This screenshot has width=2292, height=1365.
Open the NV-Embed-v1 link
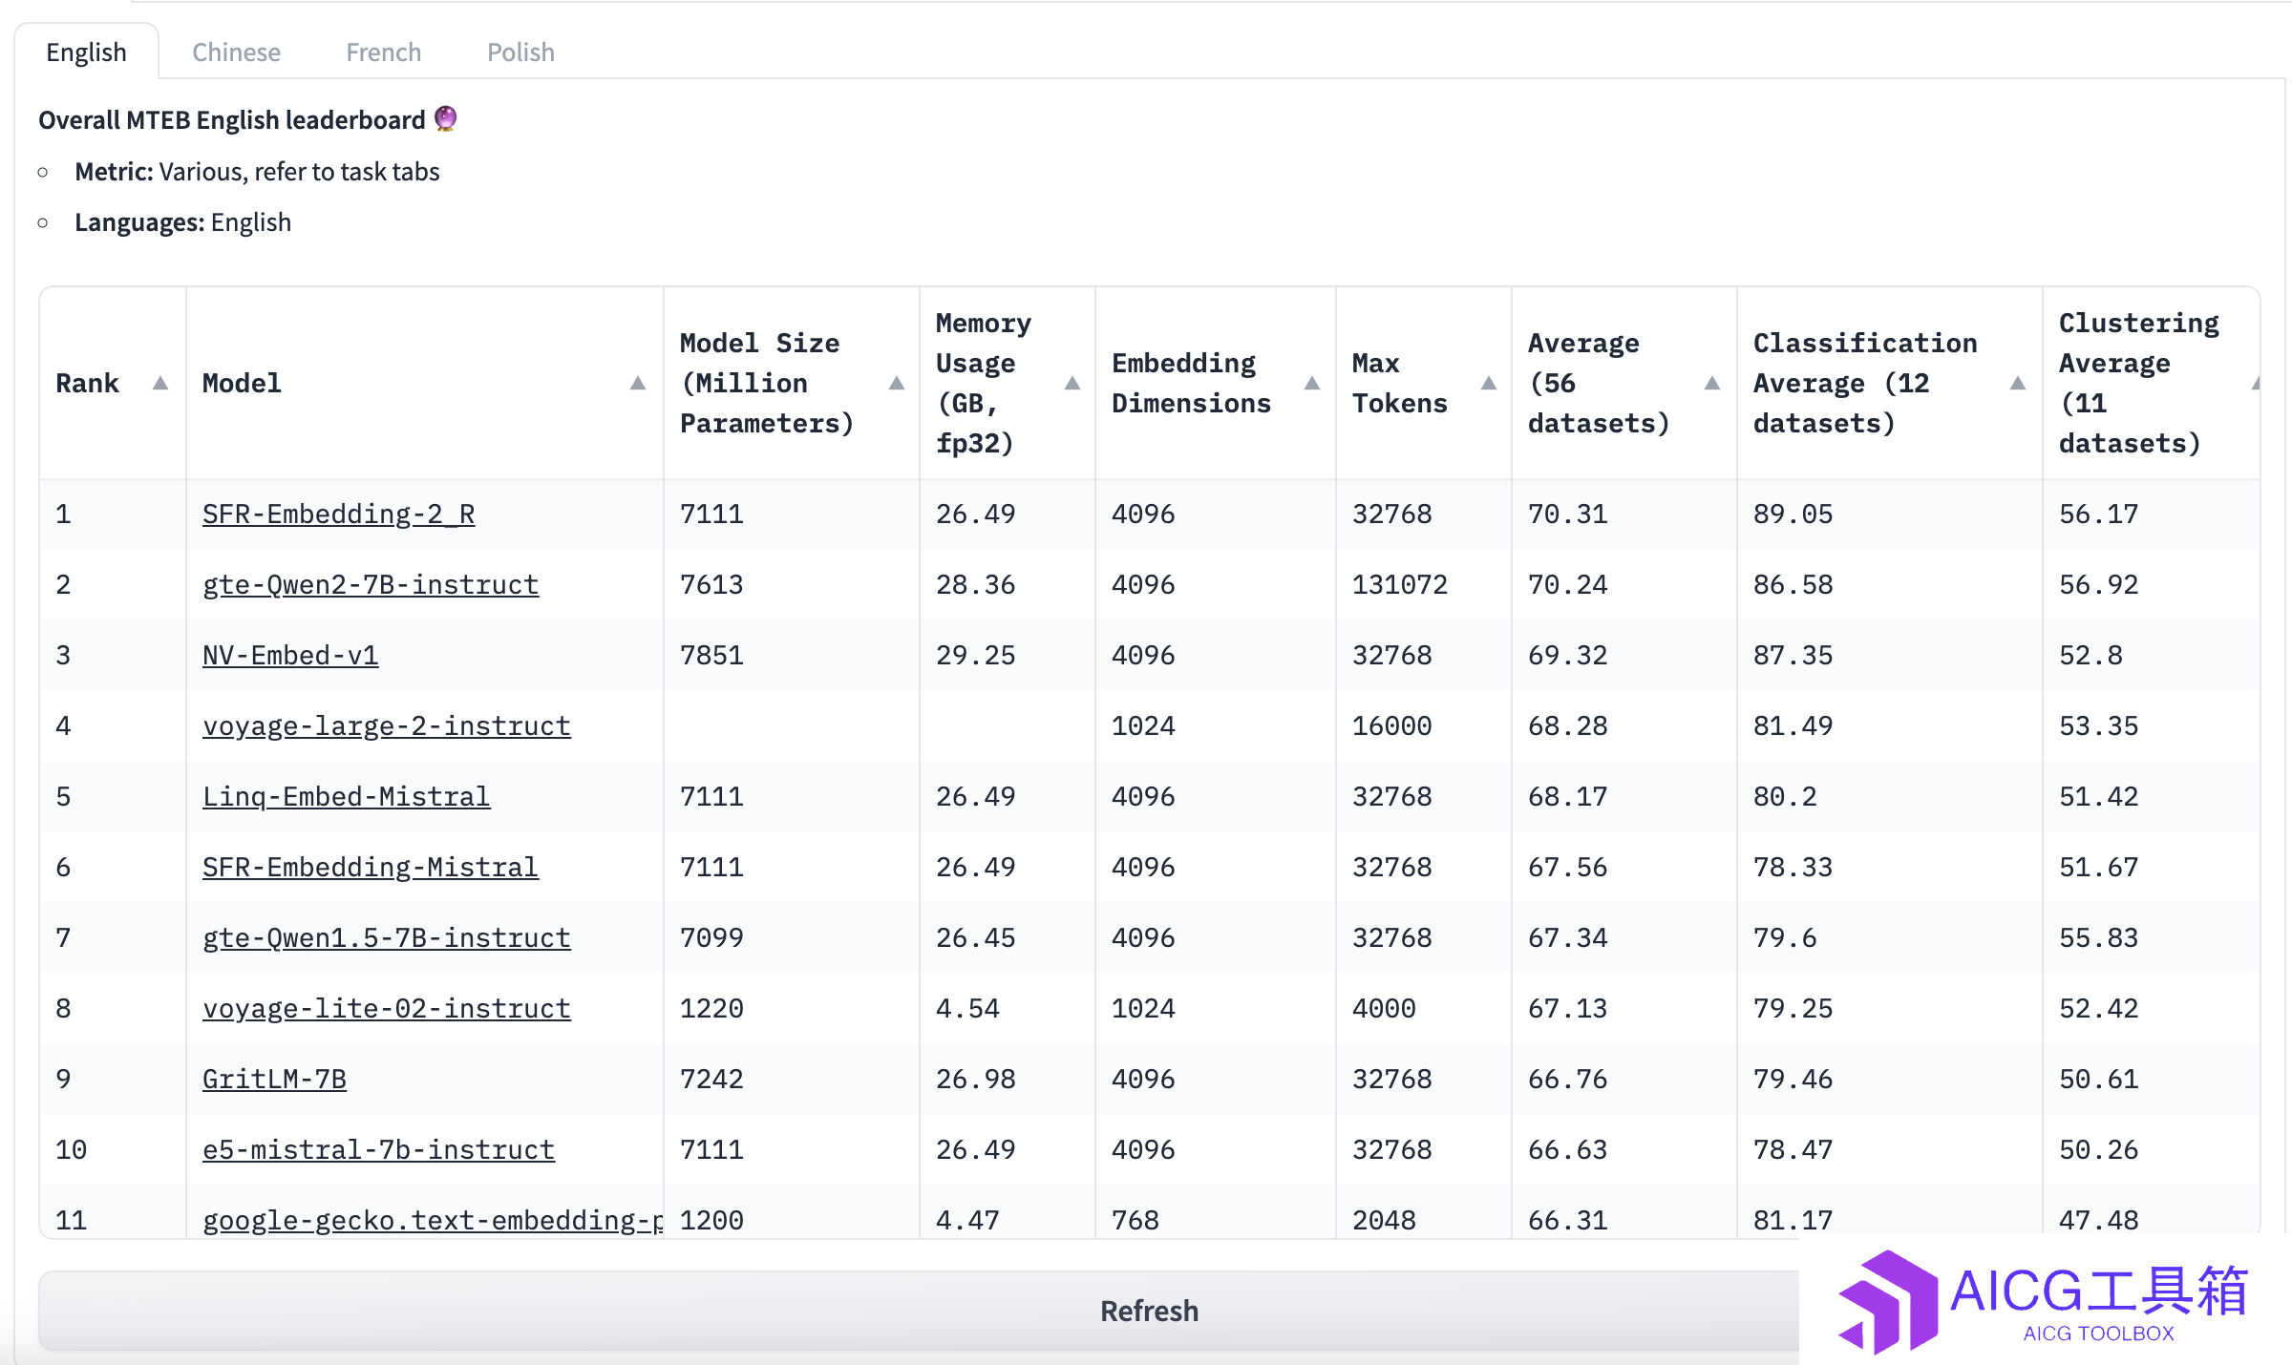[x=290, y=655]
